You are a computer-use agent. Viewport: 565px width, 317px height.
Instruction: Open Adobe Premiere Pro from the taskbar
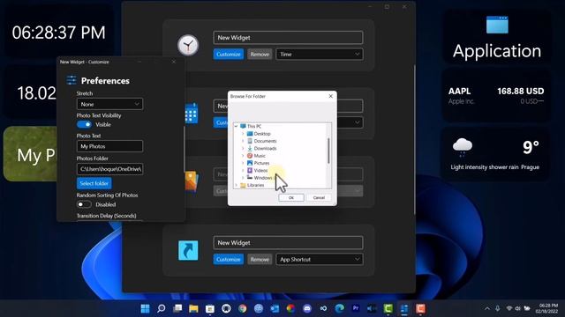click(356, 308)
